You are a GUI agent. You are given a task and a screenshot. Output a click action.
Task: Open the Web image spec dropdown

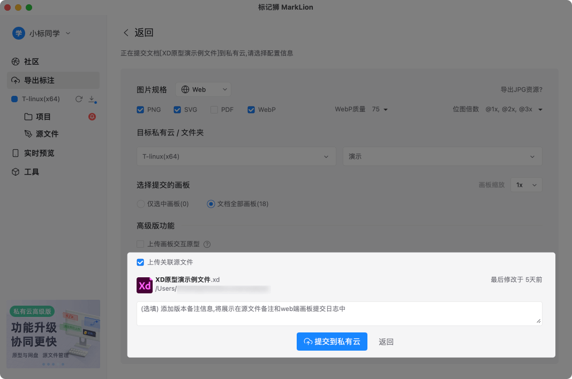[203, 89]
